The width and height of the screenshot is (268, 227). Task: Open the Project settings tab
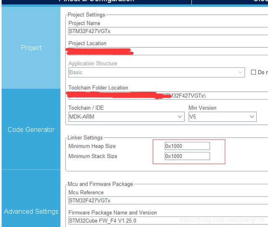click(x=31, y=48)
